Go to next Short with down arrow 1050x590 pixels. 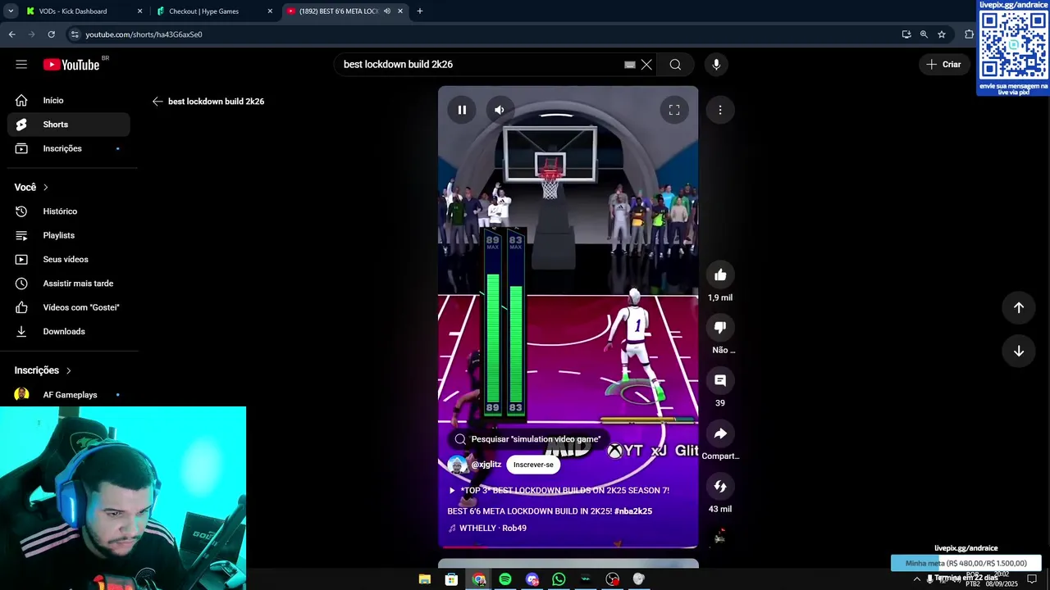click(1019, 351)
